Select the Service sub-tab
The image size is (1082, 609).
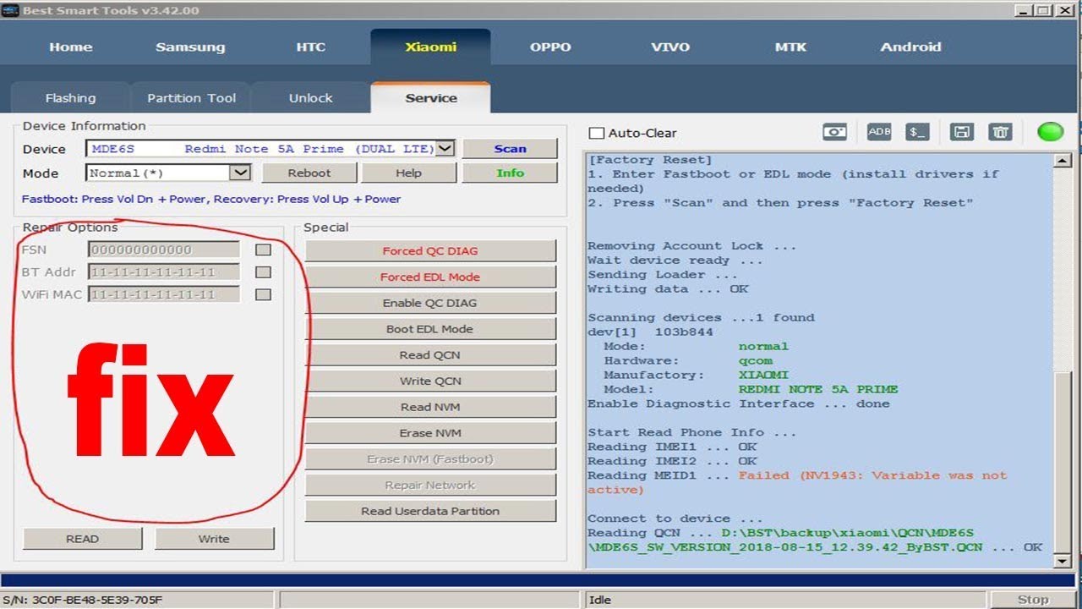(x=431, y=98)
